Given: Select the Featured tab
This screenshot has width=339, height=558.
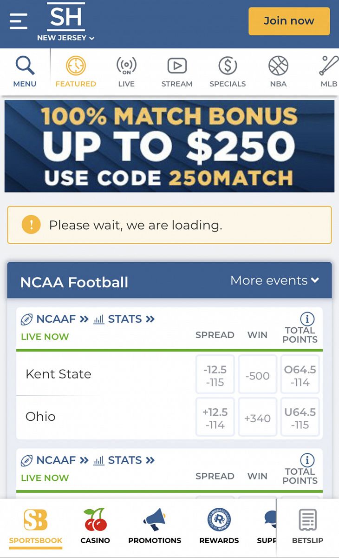Looking at the screenshot, I should tap(76, 71).
